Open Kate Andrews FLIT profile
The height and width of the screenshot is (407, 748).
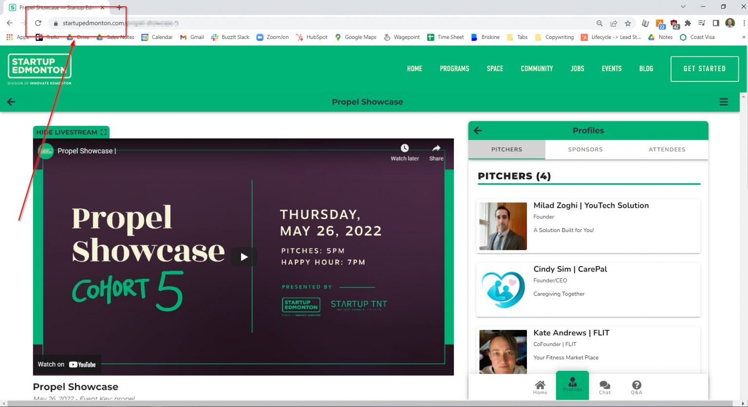(x=588, y=350)
